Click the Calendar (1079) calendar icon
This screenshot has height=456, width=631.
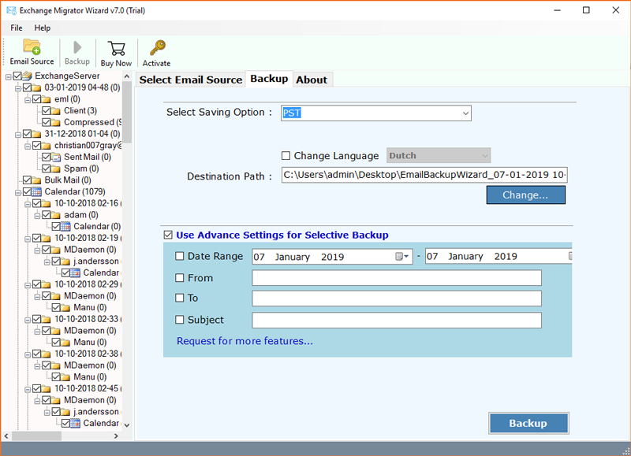pyautogui.click(x=36, y=191)
